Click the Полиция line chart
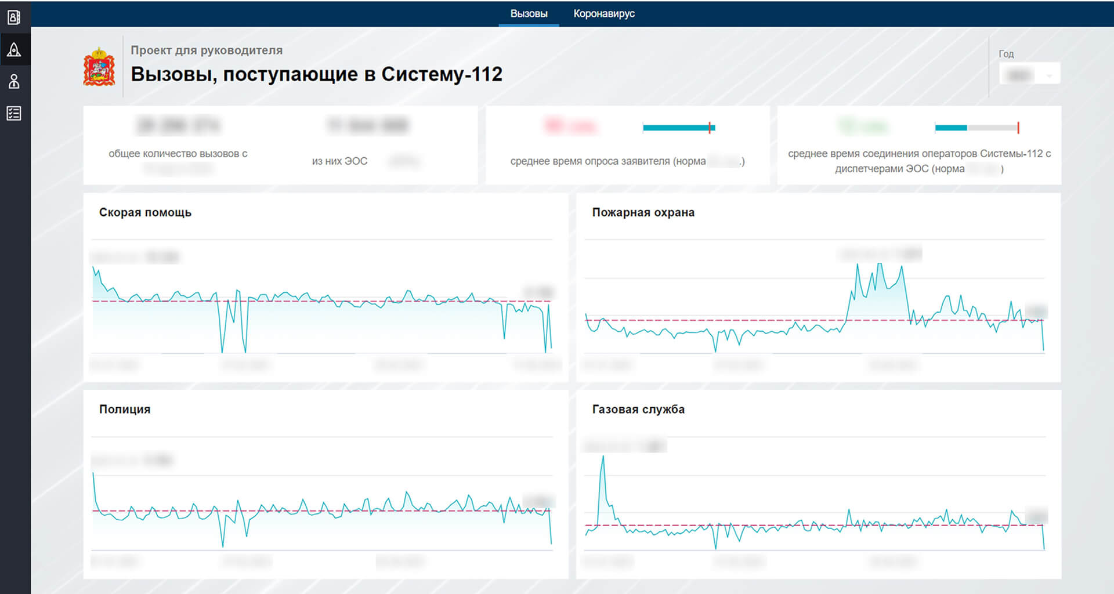 (322, 494)
